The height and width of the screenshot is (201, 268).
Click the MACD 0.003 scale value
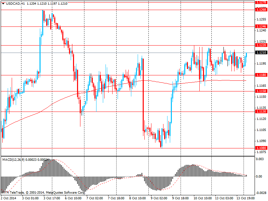[260, 159]
